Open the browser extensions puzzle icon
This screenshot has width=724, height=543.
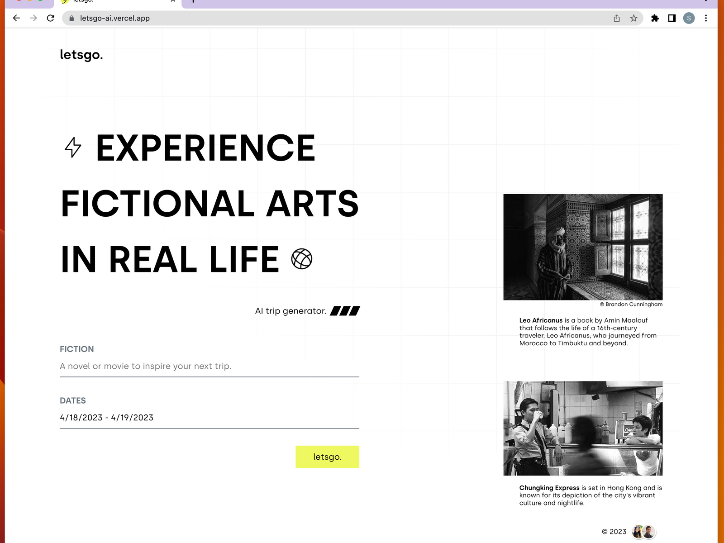[x=655, y=18]
